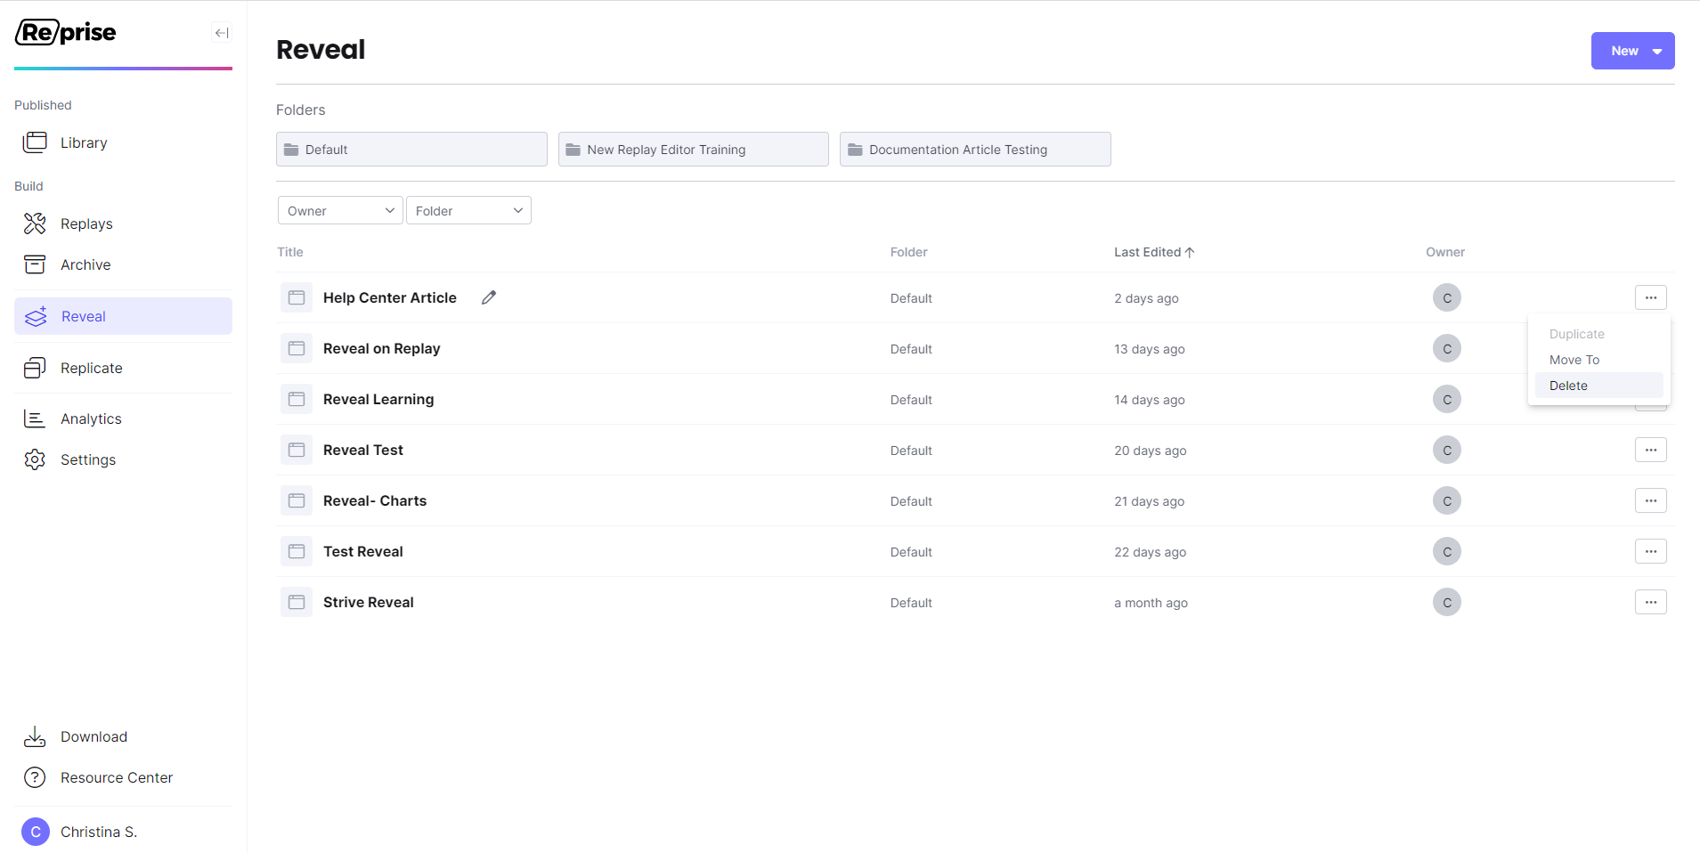Click the owner avatar for Reveal Test
1700x853 pixels.
click(x=1447, y=450)
